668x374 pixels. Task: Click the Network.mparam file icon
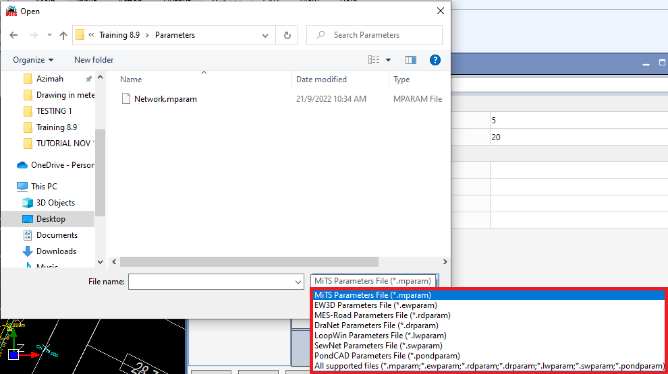126,98
